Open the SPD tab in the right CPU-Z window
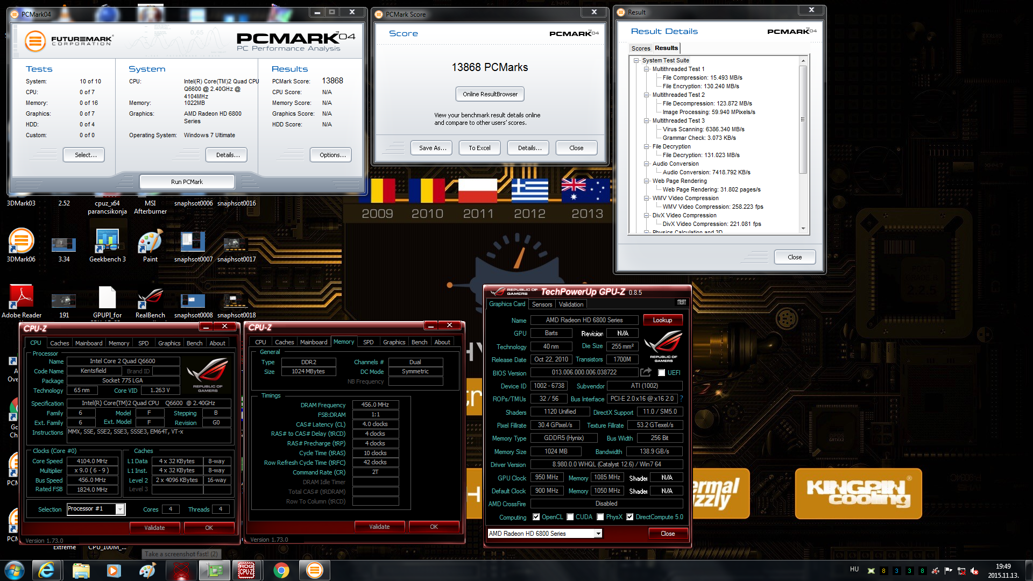Screen dimensions: 1033x581 click(368, 342)
